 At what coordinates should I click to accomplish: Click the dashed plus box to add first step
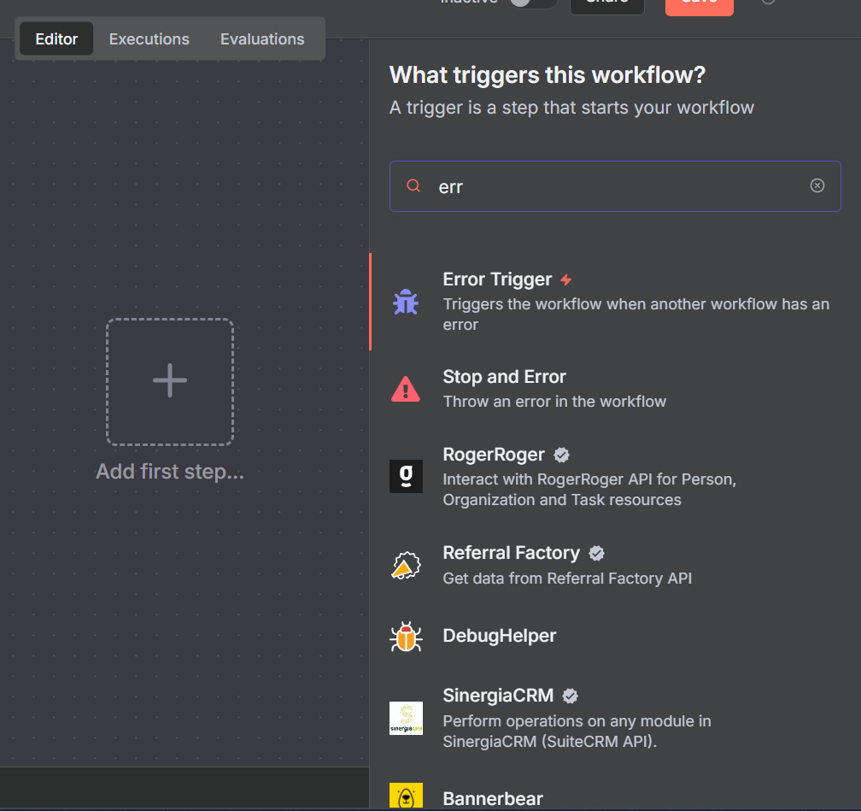coord(170,381)
